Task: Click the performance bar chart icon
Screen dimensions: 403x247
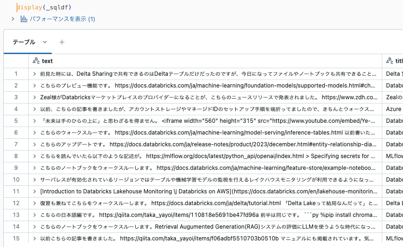Action: click(24, 19)
